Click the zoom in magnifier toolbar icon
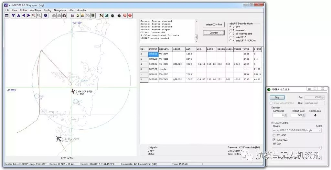The height and width of the screenshot is (170, 331). pyautogui.click(x=34, y=15)
